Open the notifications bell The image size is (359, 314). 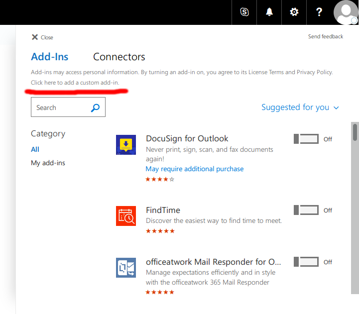(269, 12)
